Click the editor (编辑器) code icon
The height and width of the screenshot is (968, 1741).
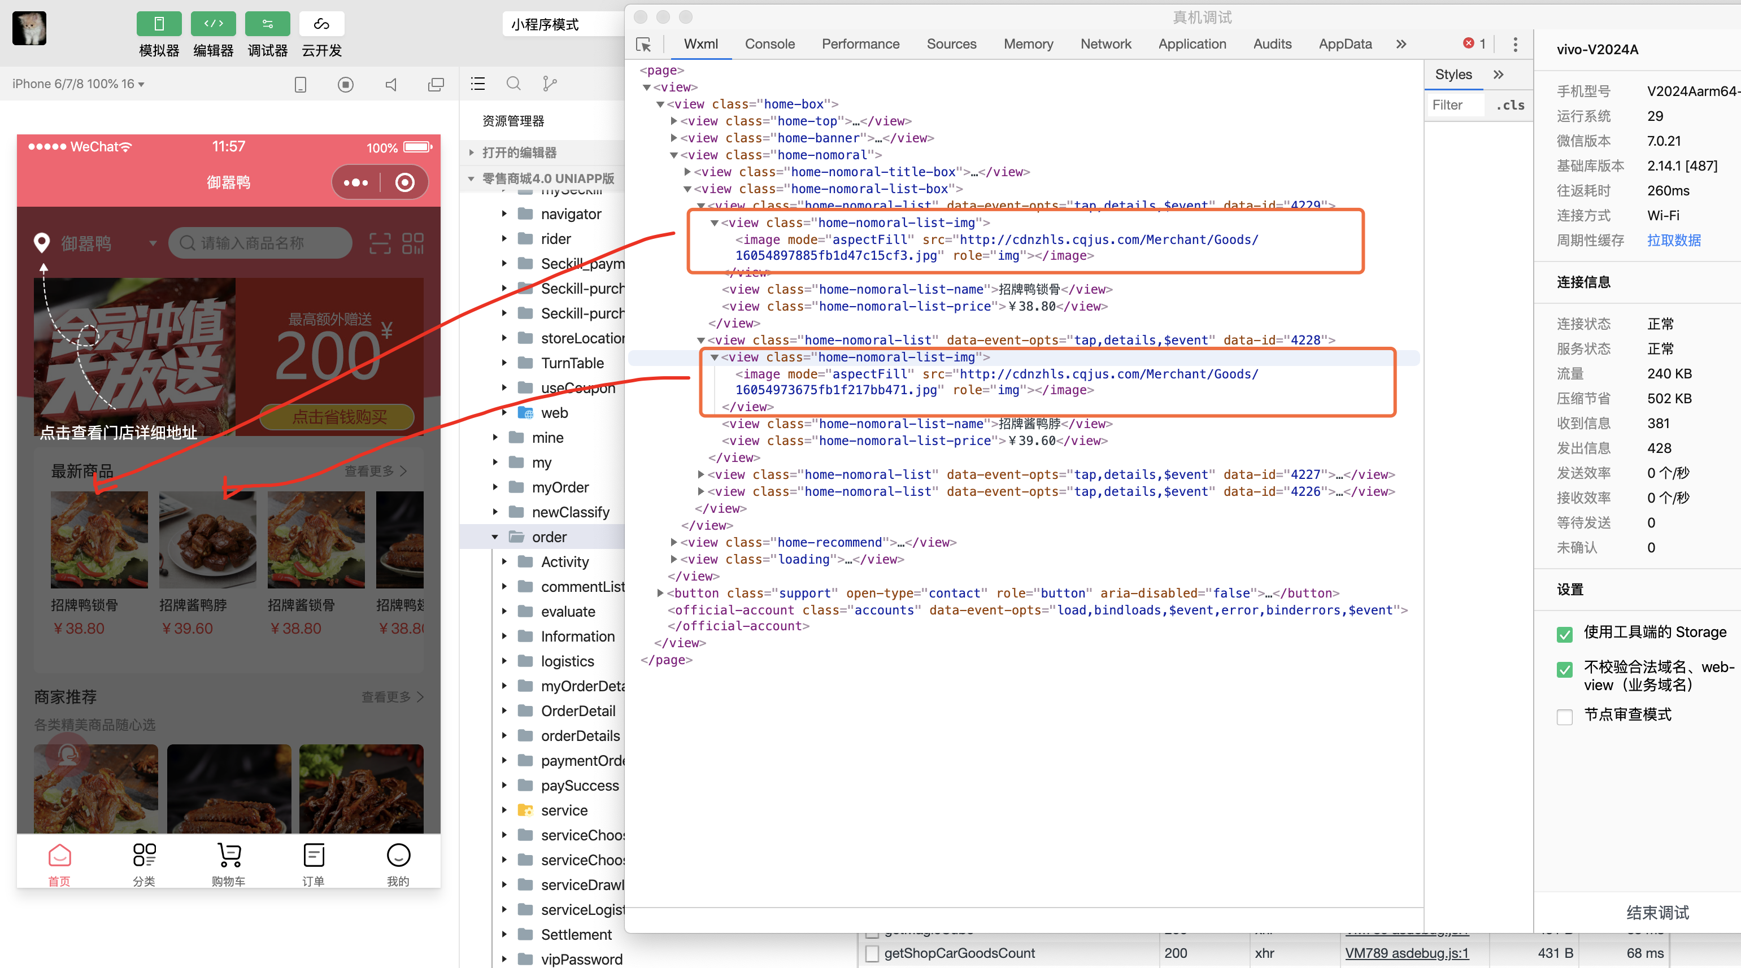(213, 24)
